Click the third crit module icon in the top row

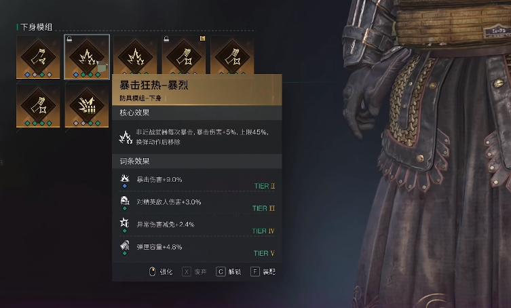point(135,56)
